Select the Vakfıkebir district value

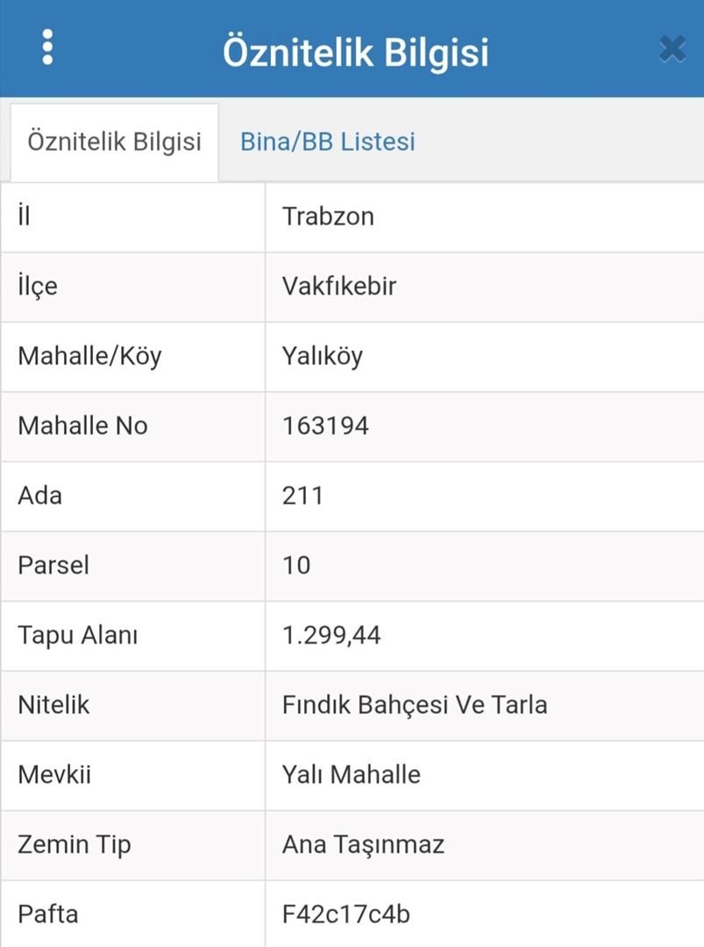point(339,286)
